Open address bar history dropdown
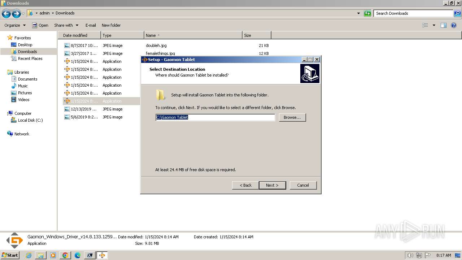This screenshot has height=260, width=462. coord(358,13)
